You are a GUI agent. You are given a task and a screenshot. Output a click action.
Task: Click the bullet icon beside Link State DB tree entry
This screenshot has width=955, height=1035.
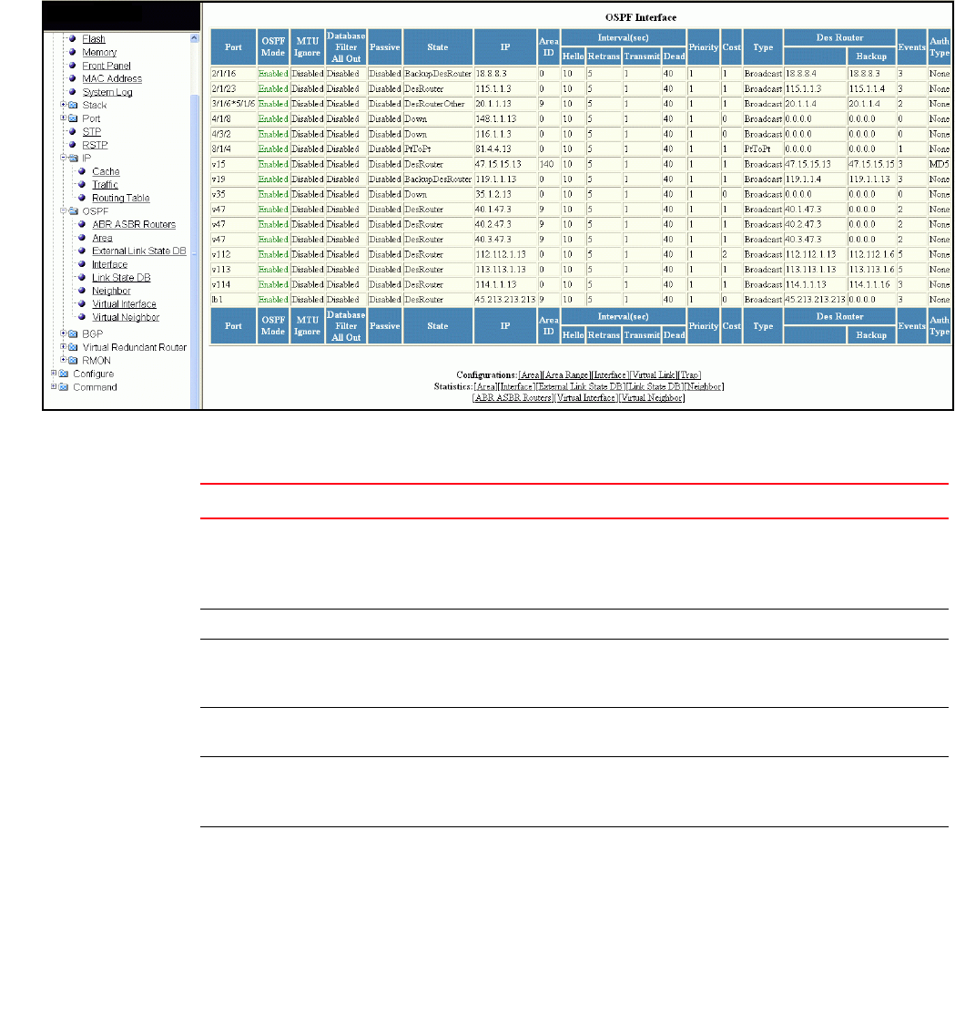(82, 277)
